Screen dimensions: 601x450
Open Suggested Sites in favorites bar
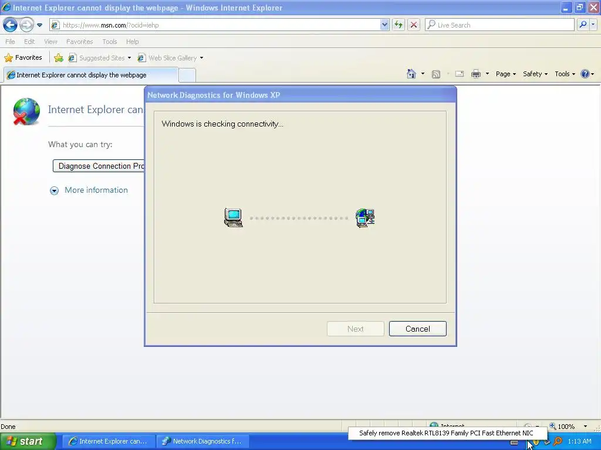click(97, 58)
